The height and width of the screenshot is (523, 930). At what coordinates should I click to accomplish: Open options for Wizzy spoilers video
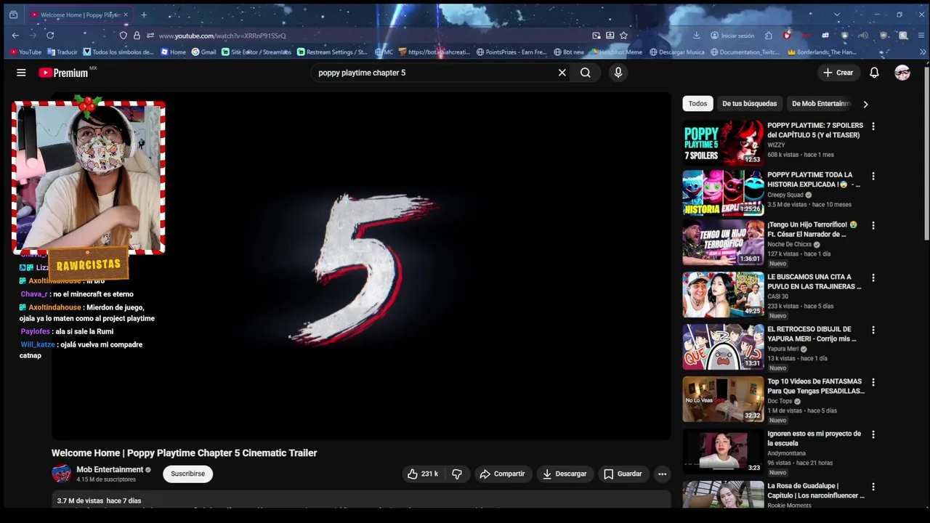click(873, 126)
